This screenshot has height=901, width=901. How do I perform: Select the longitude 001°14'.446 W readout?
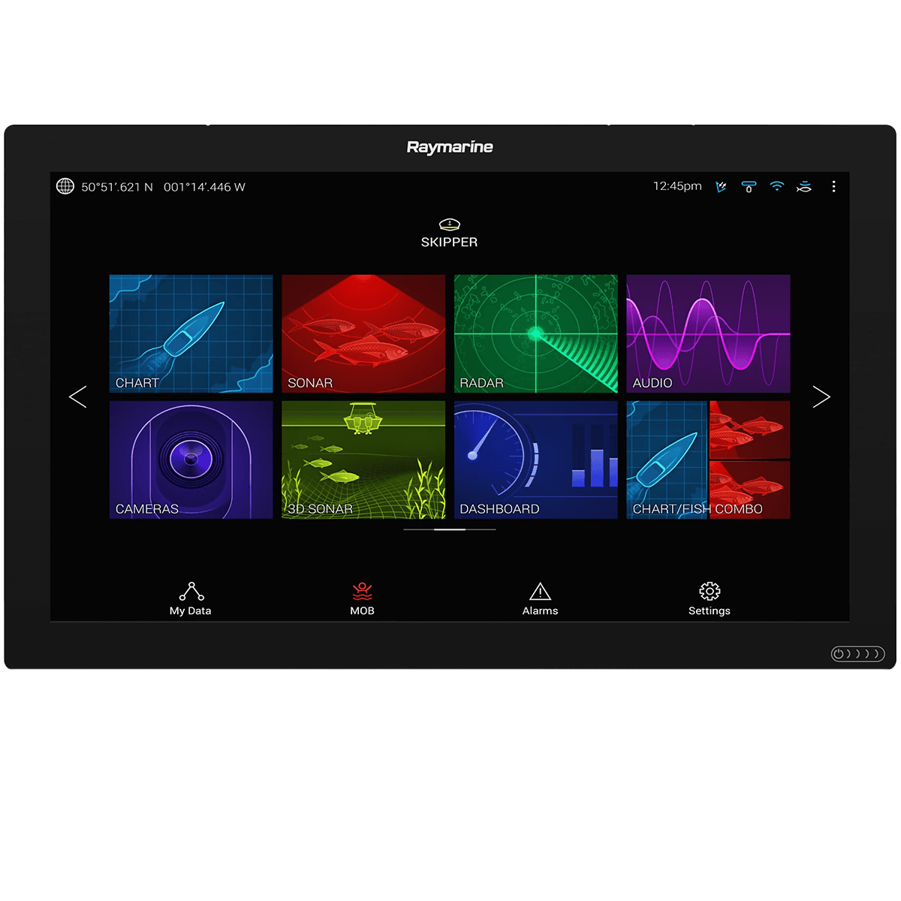(x=204, y=187)
